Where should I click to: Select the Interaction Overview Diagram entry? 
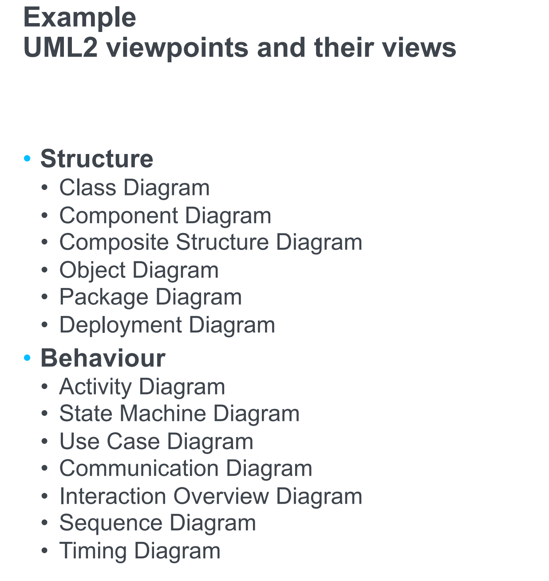pos(211,496)
